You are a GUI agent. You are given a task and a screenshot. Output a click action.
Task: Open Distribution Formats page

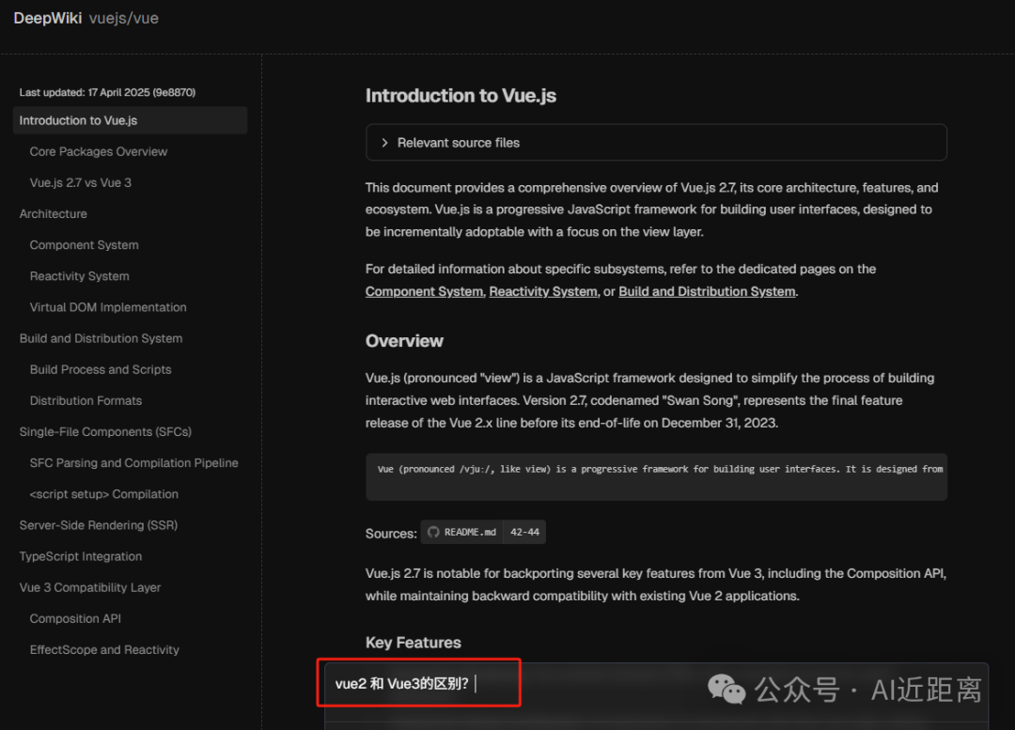[86, 400]
